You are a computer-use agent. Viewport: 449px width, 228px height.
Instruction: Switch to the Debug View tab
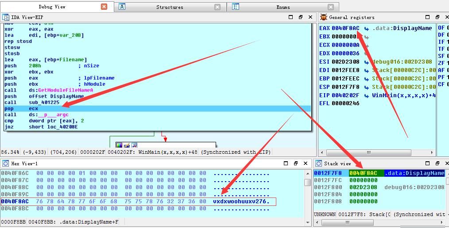click(x=52, y=7)
